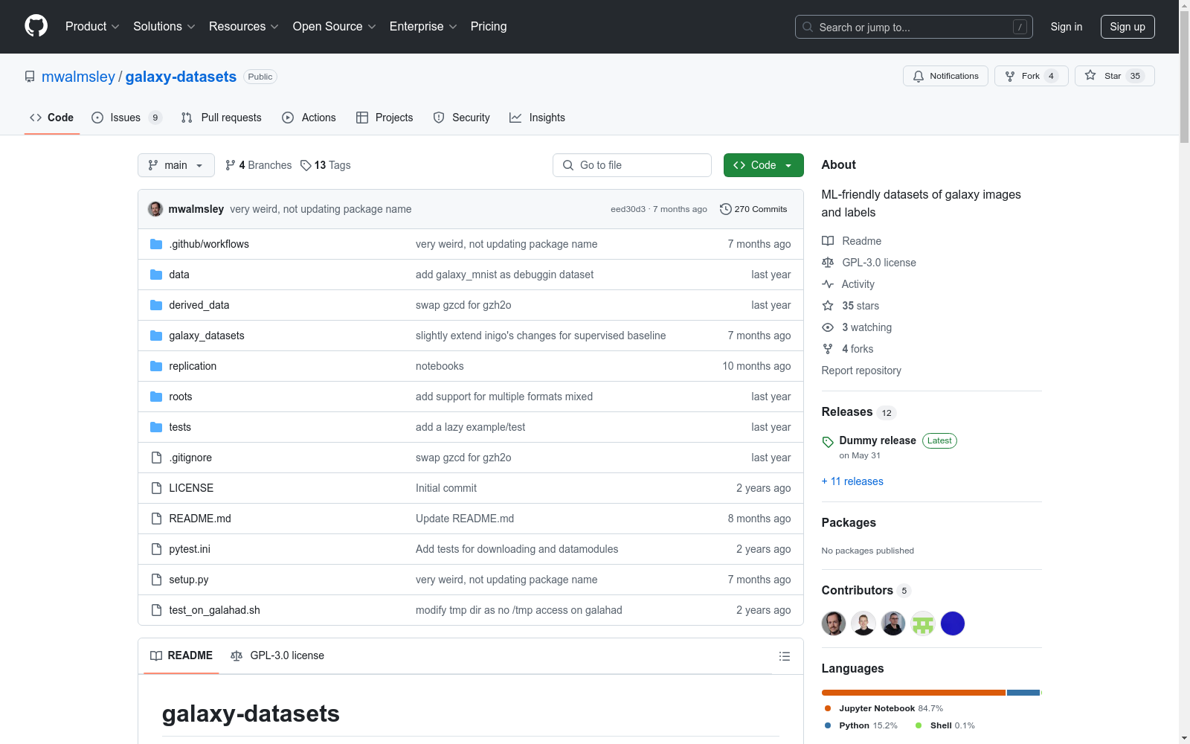1190x744 pixels.
Task: Open the derived_data folder
Action: point(199,305)
